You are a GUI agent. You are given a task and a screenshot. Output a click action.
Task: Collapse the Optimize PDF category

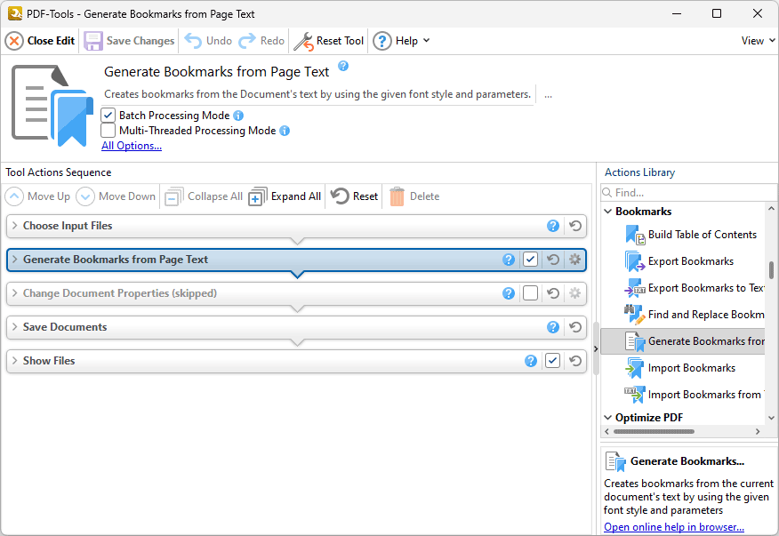(607, 417)
